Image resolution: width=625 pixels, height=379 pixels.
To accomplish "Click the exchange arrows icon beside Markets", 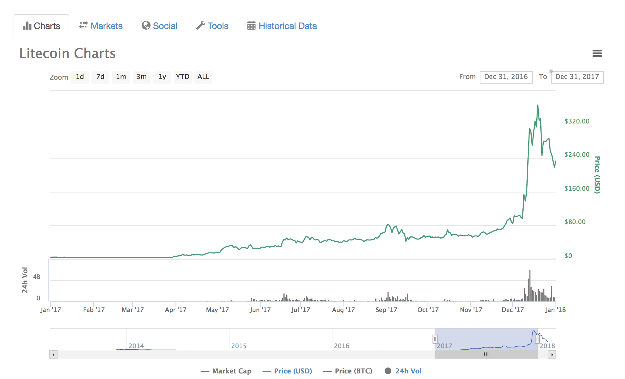I will pos(83,25).
